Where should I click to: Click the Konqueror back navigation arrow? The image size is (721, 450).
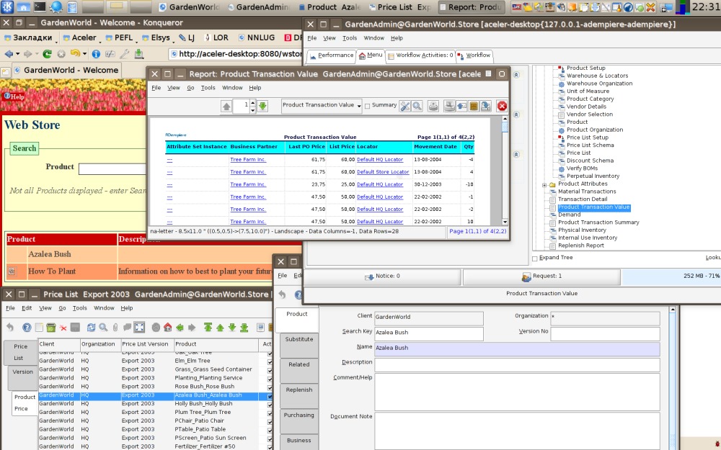9,54
